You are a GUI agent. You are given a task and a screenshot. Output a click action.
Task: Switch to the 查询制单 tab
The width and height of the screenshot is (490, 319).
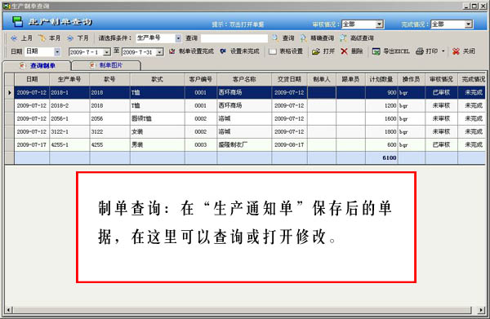[38, 65]
